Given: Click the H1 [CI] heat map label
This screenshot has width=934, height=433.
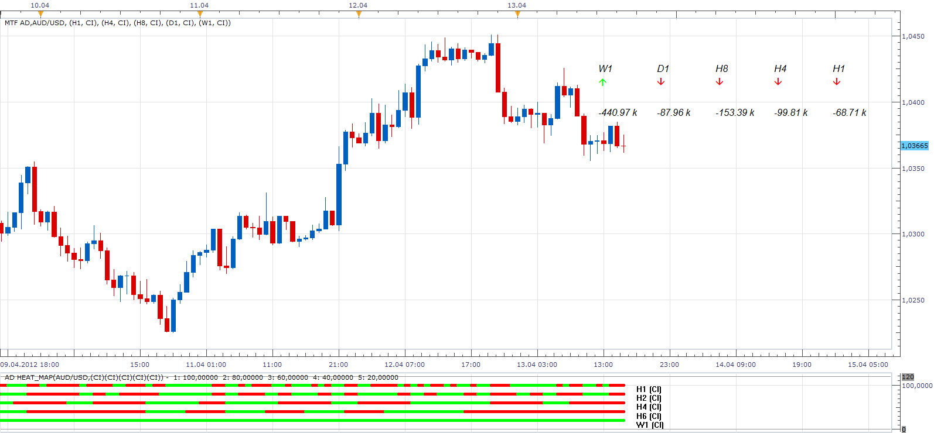Looking at the screenshot, I should click(649, 389).
